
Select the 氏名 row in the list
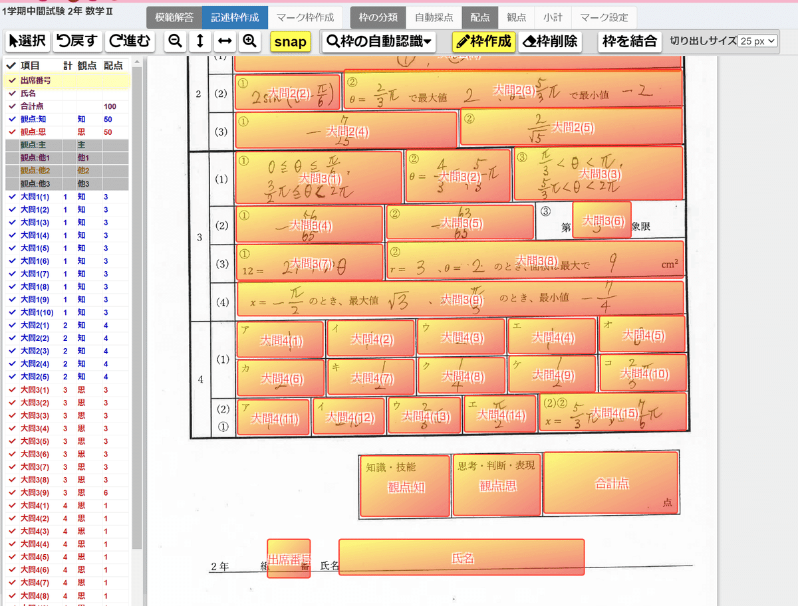[66, 93]
